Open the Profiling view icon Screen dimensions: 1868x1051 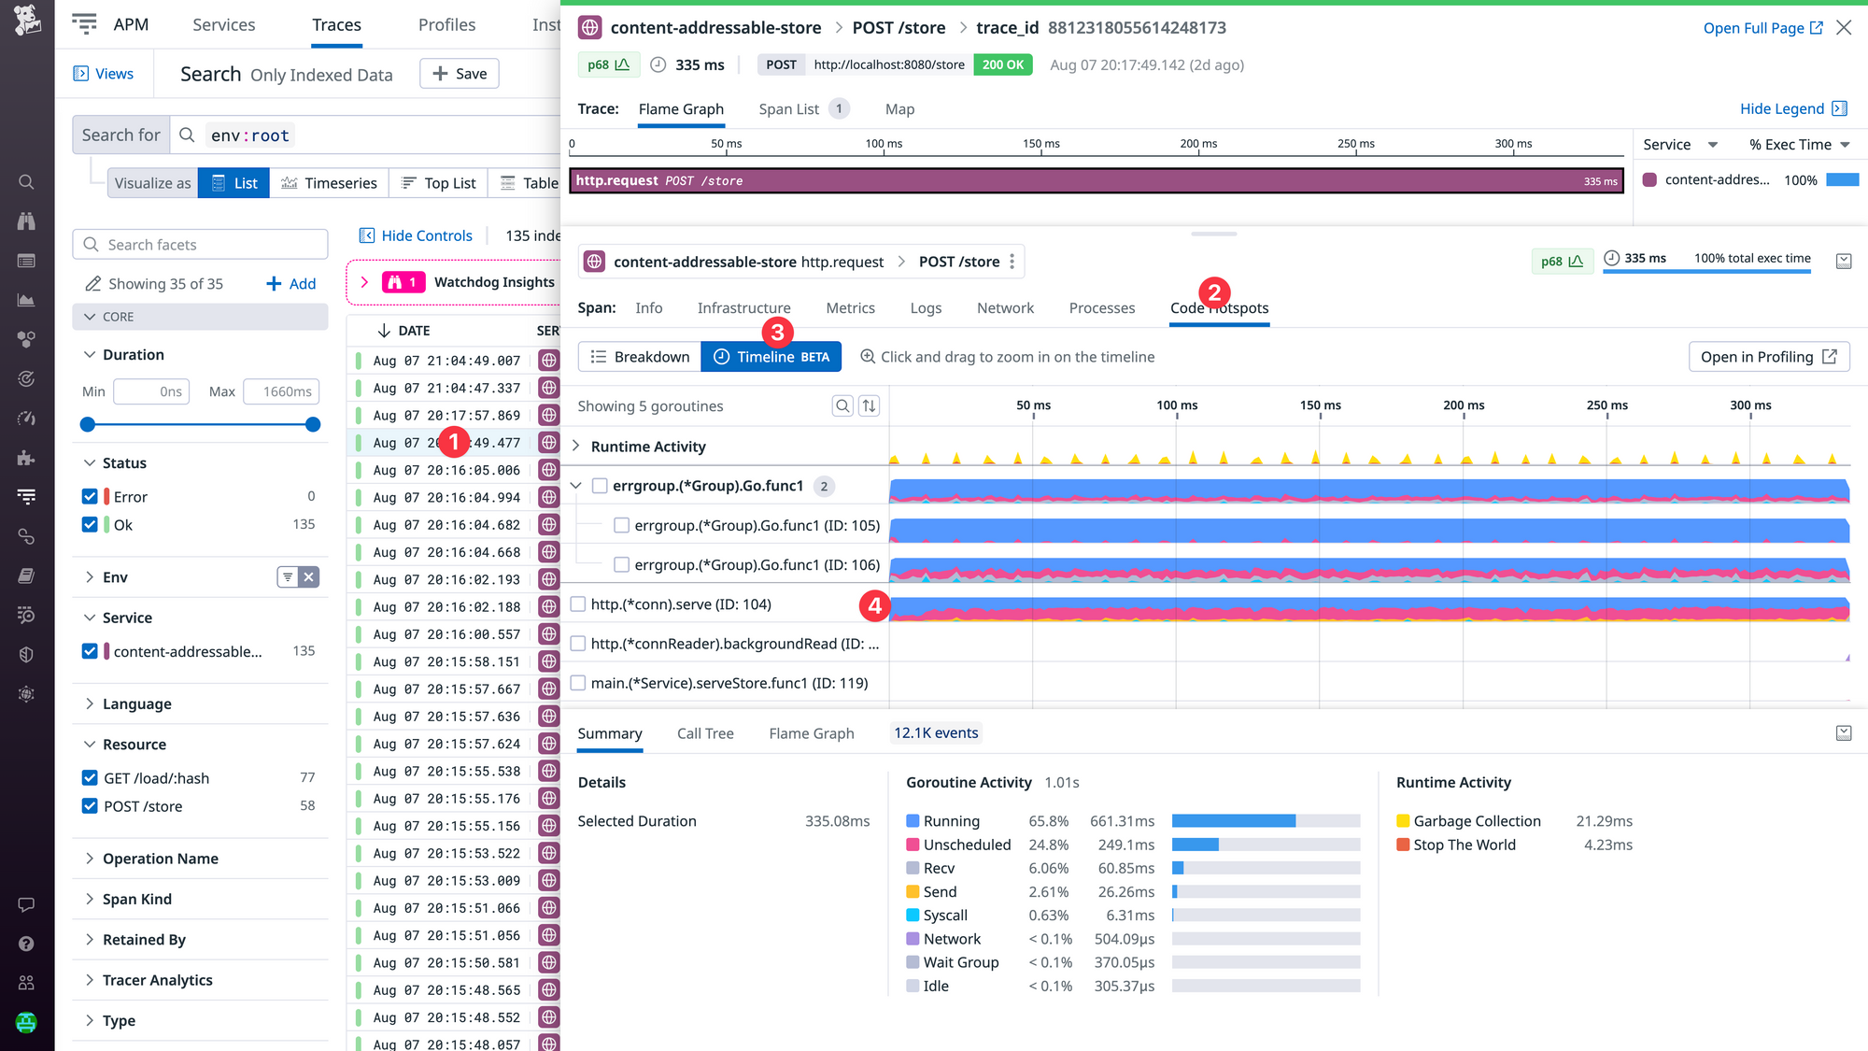(x=1833, y=357)
